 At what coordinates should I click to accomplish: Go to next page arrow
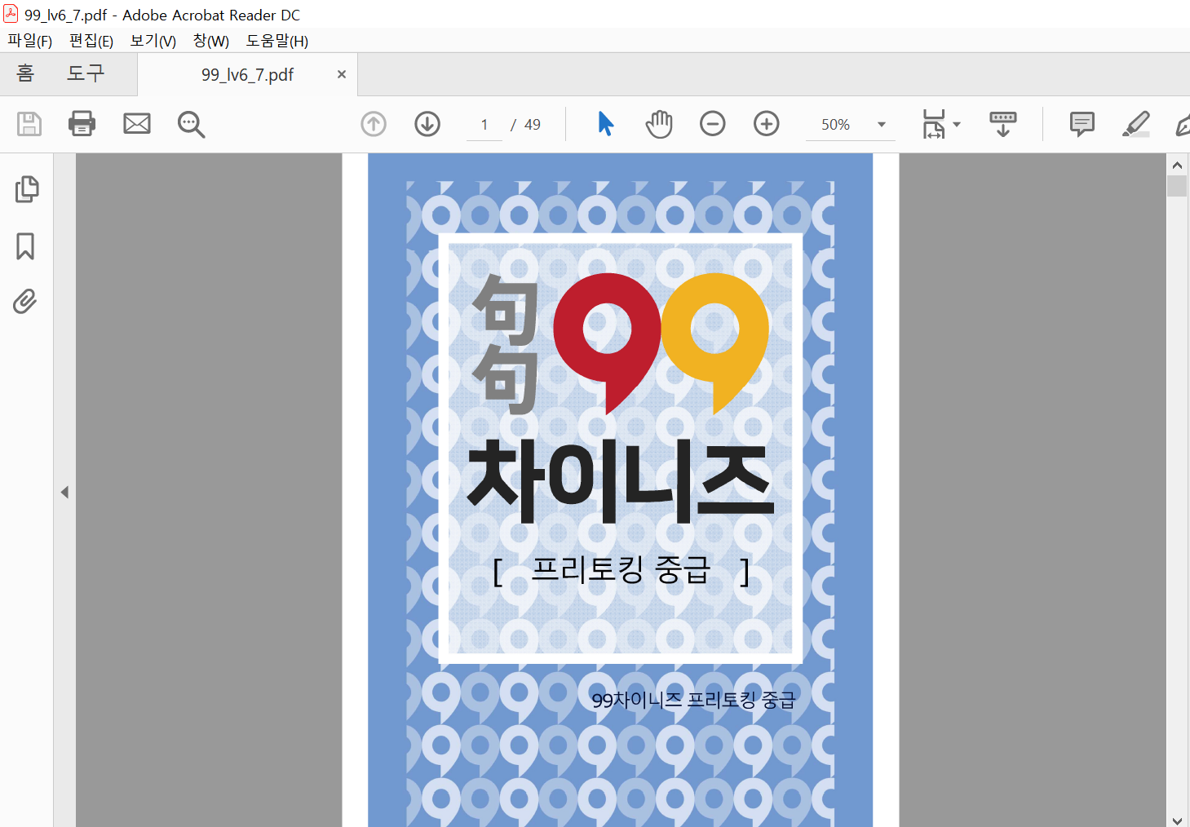pyautogui.click(x=427, y=124)
